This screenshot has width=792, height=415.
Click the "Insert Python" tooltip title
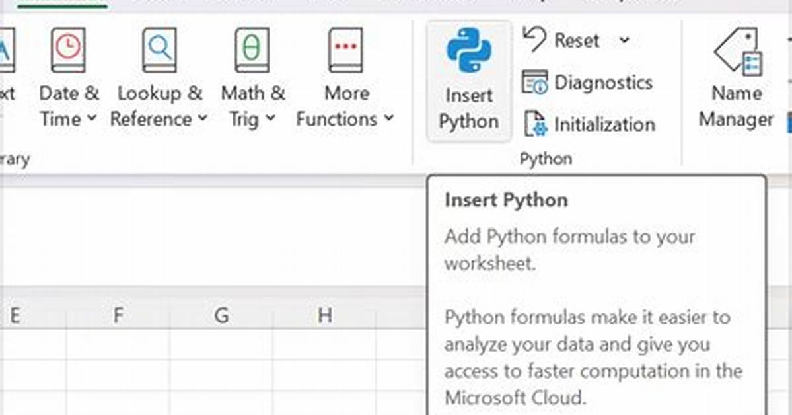click(506, 200)
